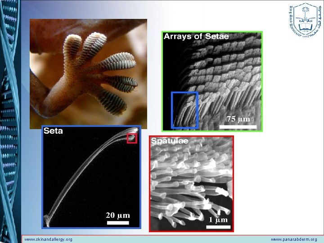Click the blue box inside Arrays of Setae
This screenshot has width=324, height=243.
click(185, 110)
